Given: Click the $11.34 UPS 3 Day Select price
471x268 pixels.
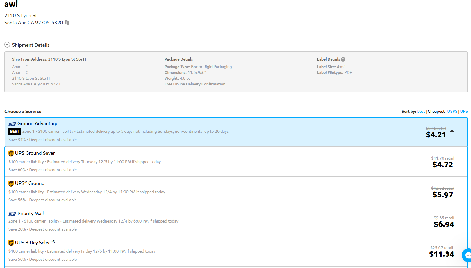Looking at the screenshot, I should (x=442, y=254).
